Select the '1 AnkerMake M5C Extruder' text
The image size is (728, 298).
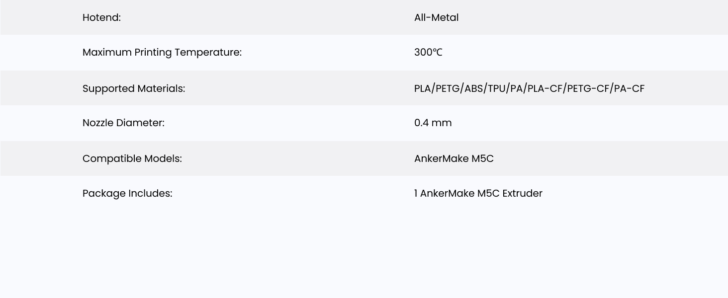coord(478,194)
